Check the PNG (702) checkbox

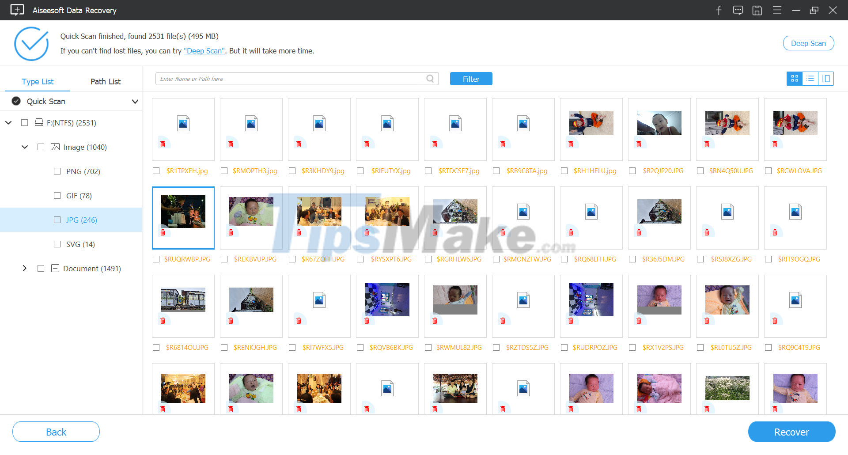tap(57, 171)
